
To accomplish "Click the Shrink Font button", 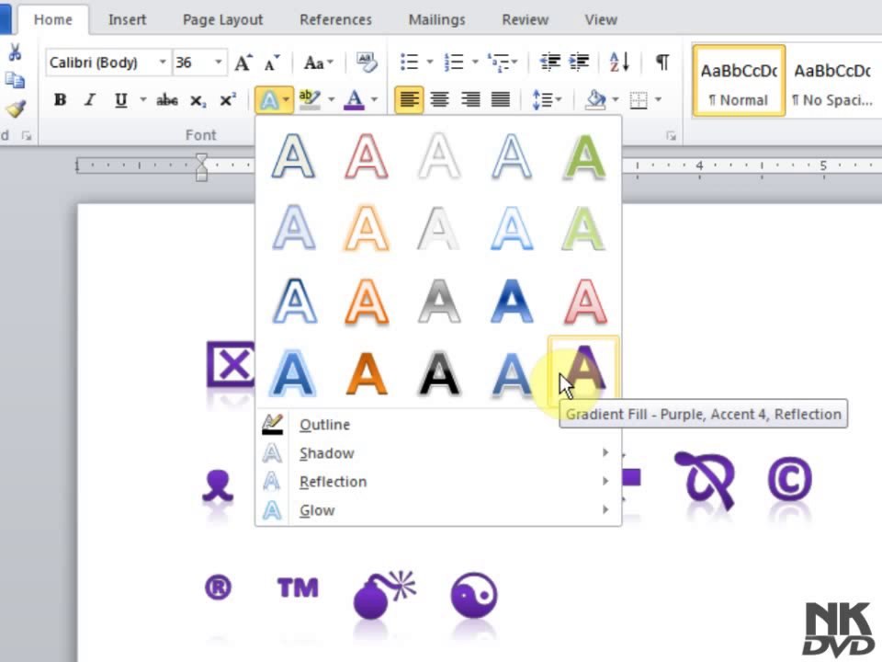I will coord(272,63).
